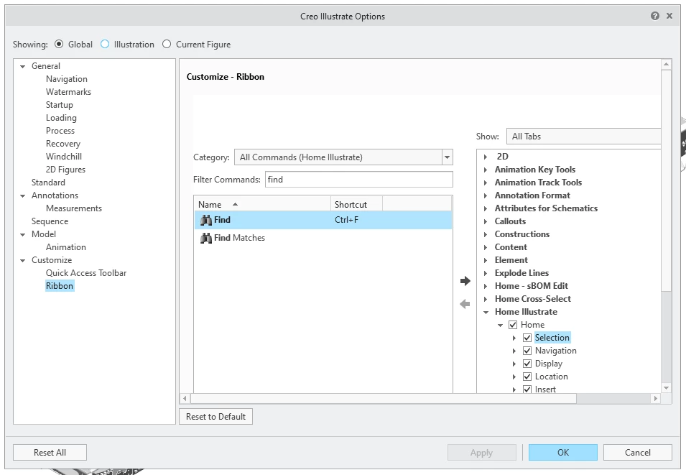The width and height of the screenshot is (686, 475).
Task: Select the Find Matches command row
Action: tap(323, 238)
